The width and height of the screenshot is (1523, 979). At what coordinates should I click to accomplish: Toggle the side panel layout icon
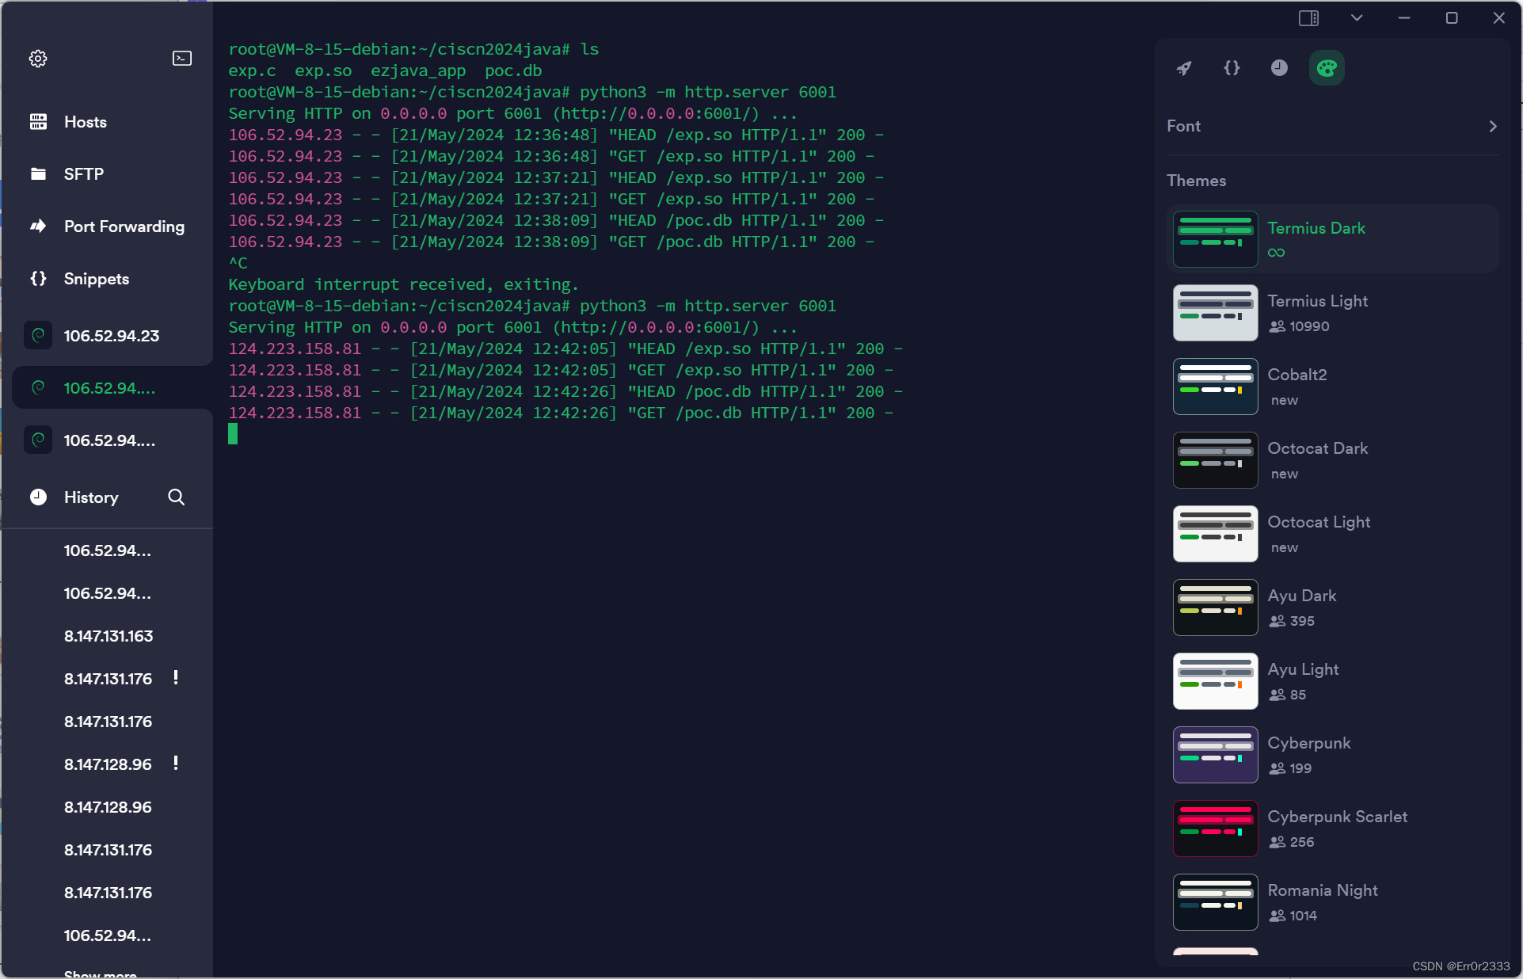coord(1308,18)
